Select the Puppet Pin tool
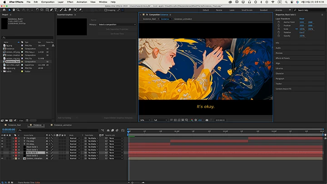Viewport: 327px width, 184px height. 80,10
